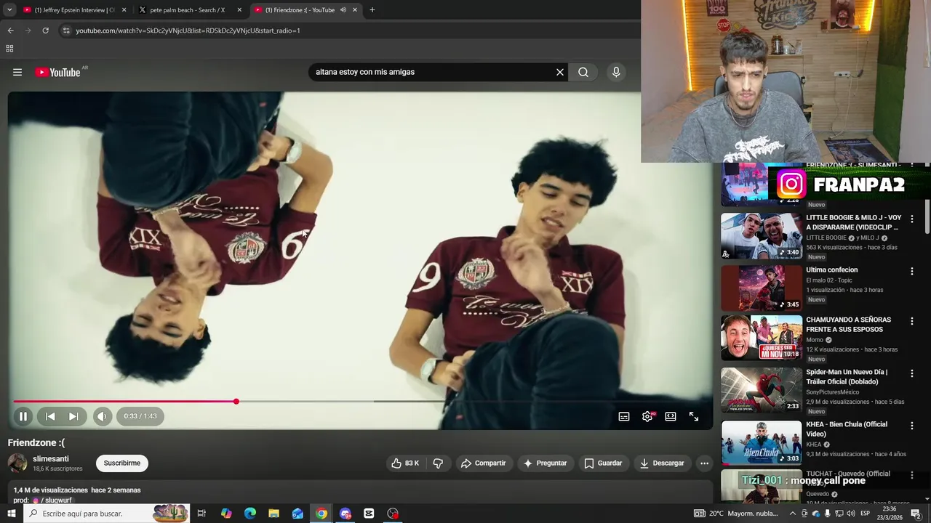Pause the Friendzone video
931x523 pixels.
(23, 416)
